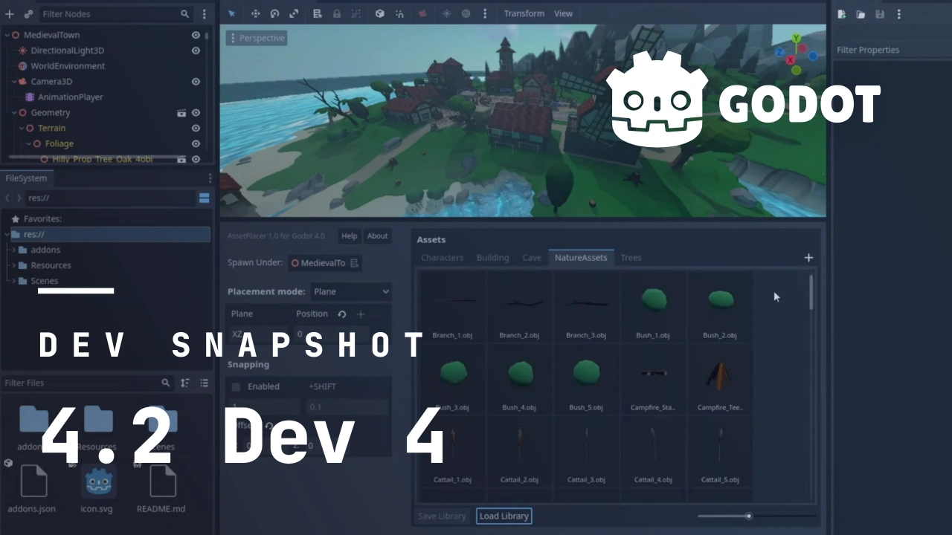Activate the Move mode tool
The height and width of the screenshot is (535, 952).
coord(255,13)
